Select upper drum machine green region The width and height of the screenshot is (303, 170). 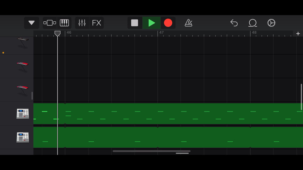184,114
